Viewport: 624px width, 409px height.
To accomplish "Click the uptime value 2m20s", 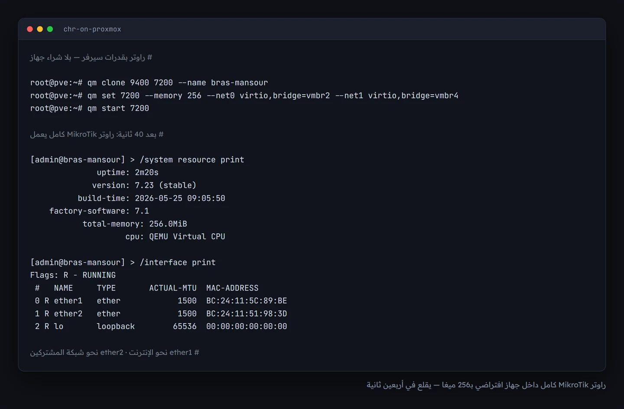I will point(146,172).
